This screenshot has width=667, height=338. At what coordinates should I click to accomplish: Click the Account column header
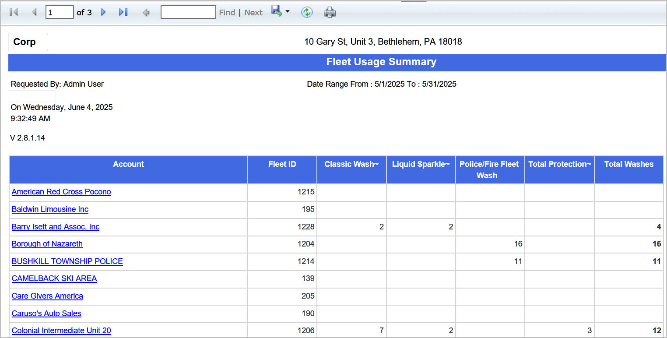[128, 170]
